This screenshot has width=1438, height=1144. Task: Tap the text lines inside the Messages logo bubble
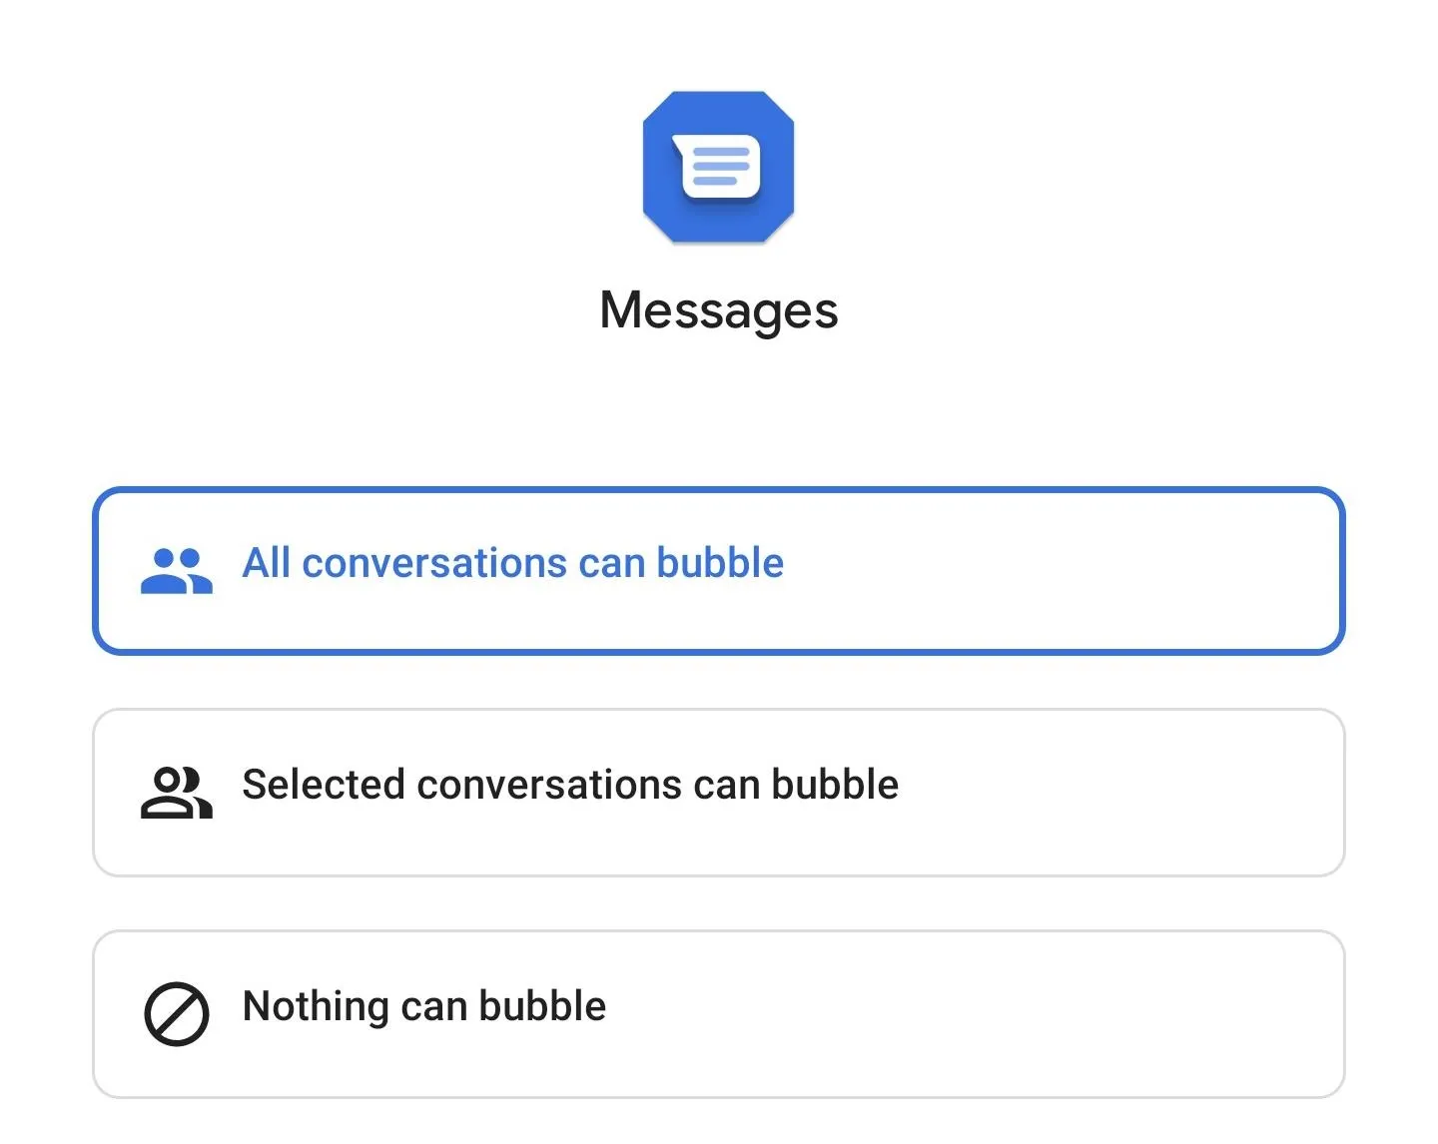click(x=721, y=166)
